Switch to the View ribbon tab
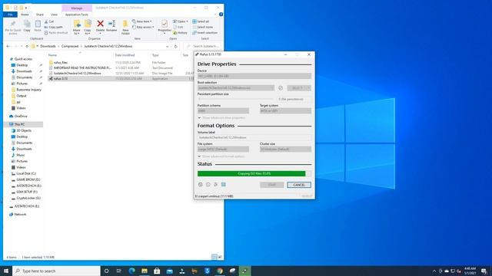 point(54,15)
